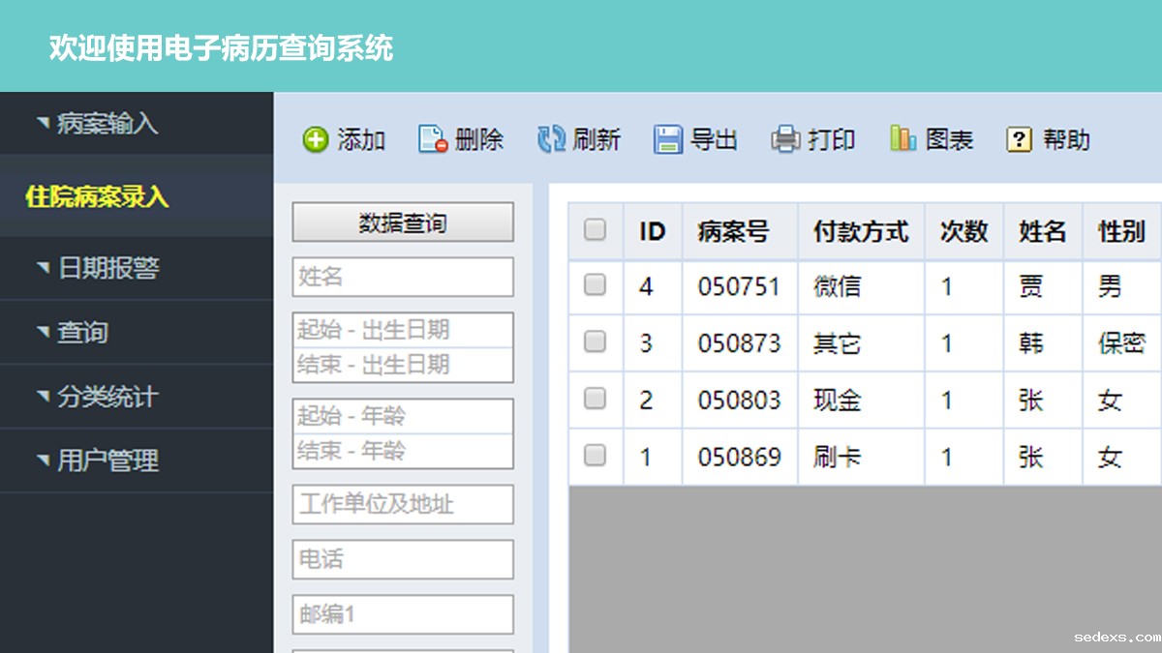Click the green plus 添加 icon
The image size is (1162, 653).
(316, 140)
